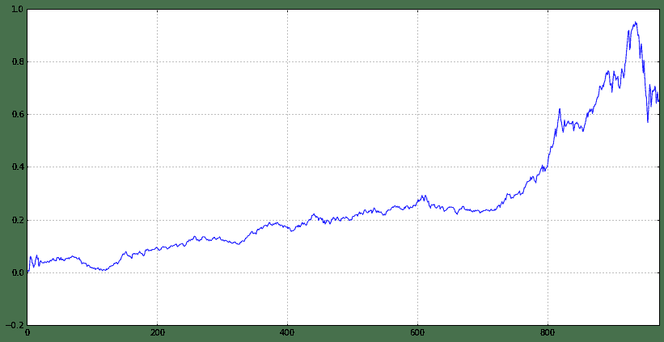Click the small peak near x=600
The height and width of the screenshot is (342, 664).
pyautogui.click(x=423, y=196)
